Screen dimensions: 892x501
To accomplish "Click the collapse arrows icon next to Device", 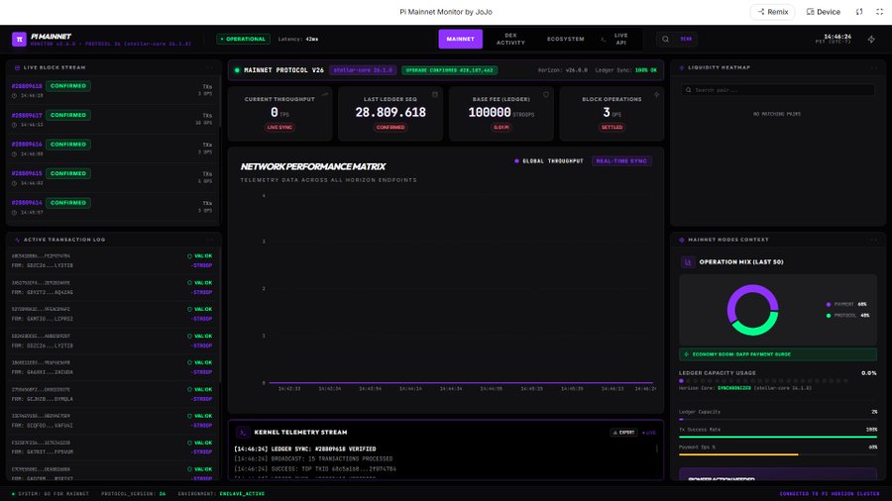I will tap(859, 12).
